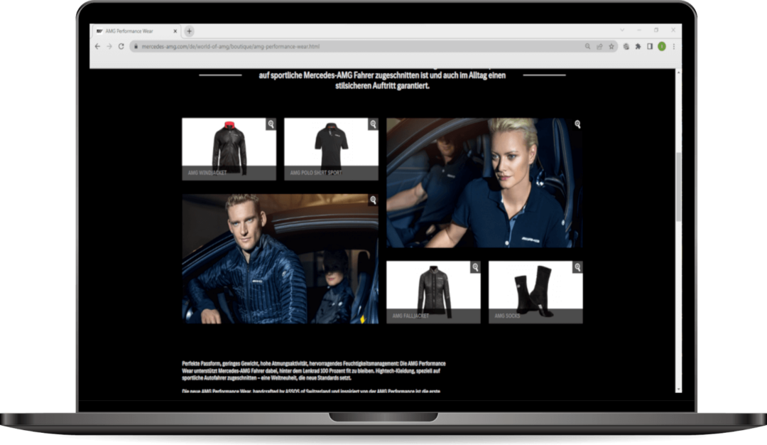Open the AMG Windjacket product thumbnail
Image resolution: width=767 pixels, height=445 pixels.
click(x=229, y=149)
